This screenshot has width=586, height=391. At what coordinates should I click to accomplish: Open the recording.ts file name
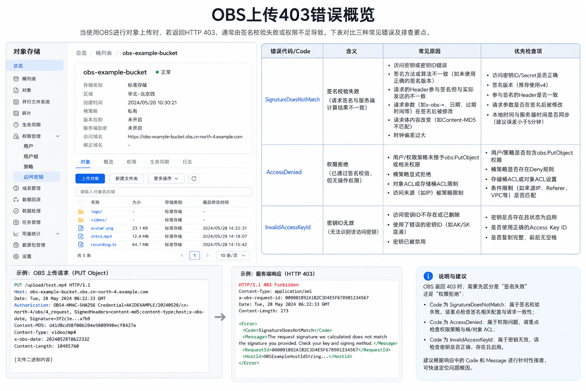(103, 245)
